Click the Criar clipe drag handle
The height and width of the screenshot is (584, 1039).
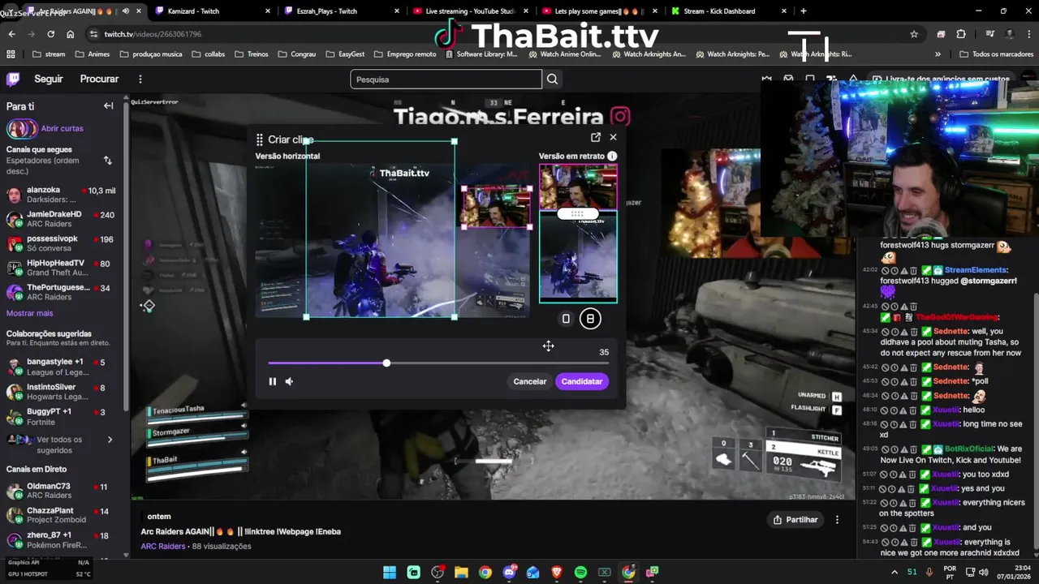click(x=259, y=140)
